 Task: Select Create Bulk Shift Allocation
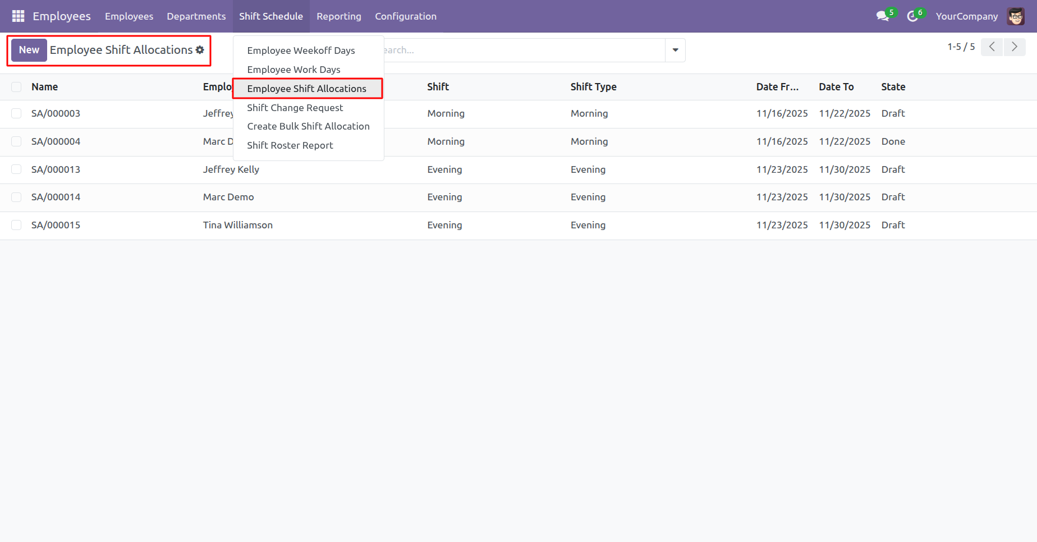point(308,126)
